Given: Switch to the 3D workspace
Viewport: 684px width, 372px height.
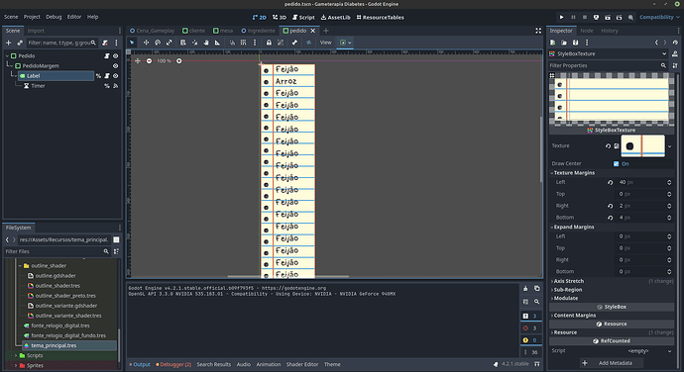Looking at the screenshot, I should click(280, 17).
